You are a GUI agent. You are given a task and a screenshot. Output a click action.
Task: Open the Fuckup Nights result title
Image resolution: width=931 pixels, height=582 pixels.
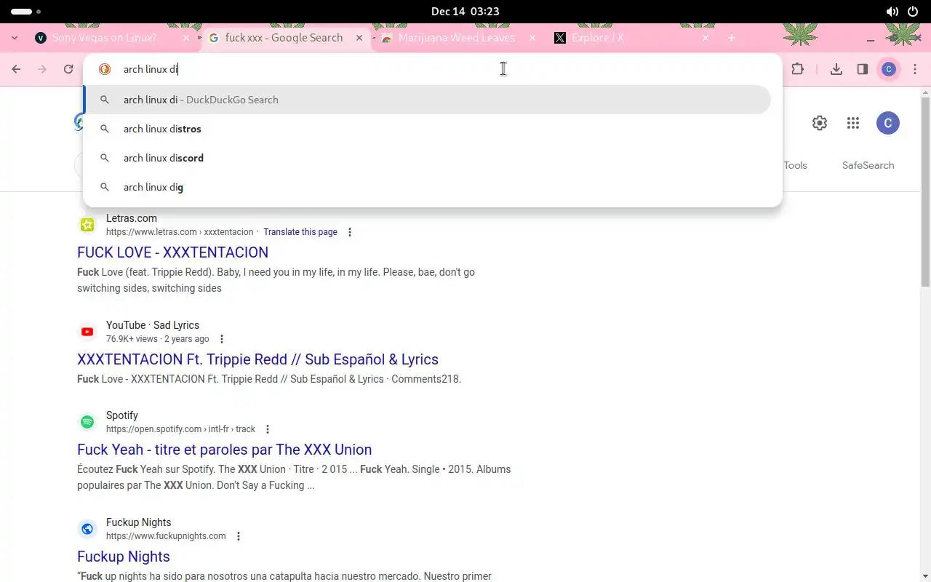(x=124, y=557)
